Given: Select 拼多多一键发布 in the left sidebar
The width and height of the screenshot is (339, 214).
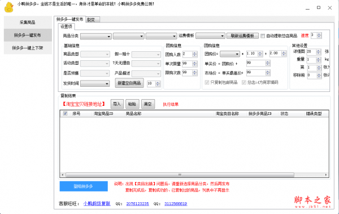Looking at the screenshot, I should (28, 35).
